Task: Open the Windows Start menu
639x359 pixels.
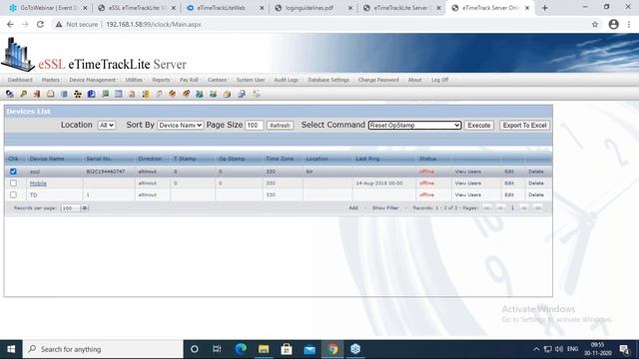Action: 11,349
